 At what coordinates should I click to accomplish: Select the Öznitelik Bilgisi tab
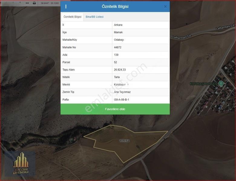point(72,17)
